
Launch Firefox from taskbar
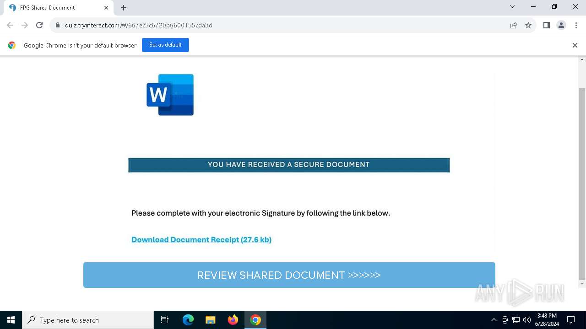233,320
